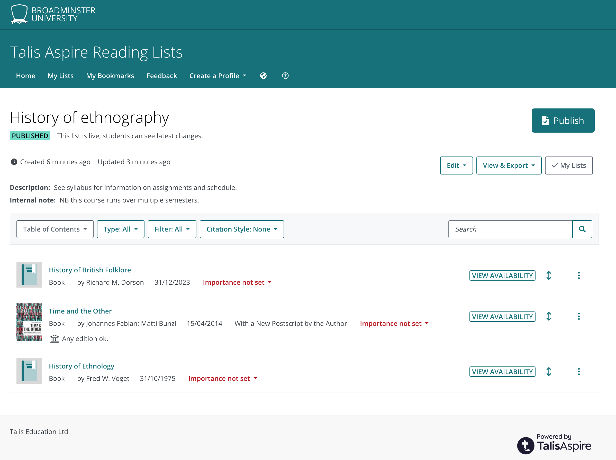This screenshot has width=616, height=460.
Task: Click into the Search input field
Action: (510, 229)
